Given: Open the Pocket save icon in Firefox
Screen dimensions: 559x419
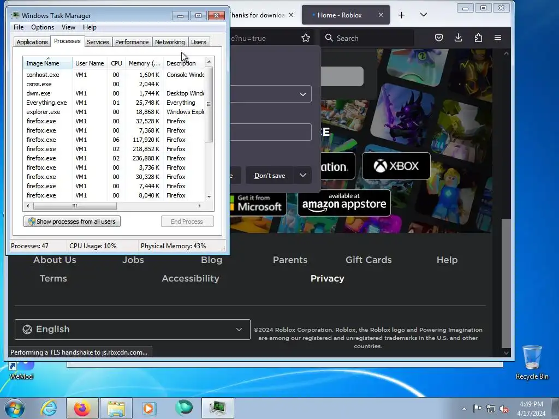Looking at the screenshot, I should 439,38.
